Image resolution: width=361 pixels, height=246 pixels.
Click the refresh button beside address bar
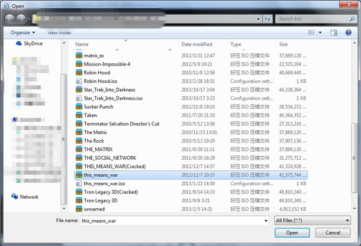click(267, 19)
